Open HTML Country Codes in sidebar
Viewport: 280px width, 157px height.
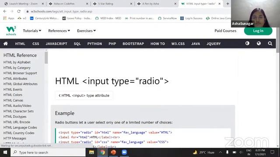19,133
